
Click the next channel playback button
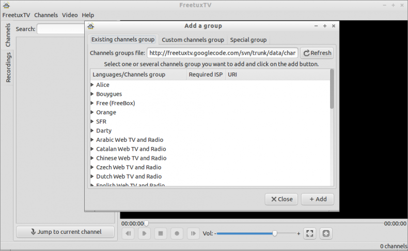(x=193, y=233)
